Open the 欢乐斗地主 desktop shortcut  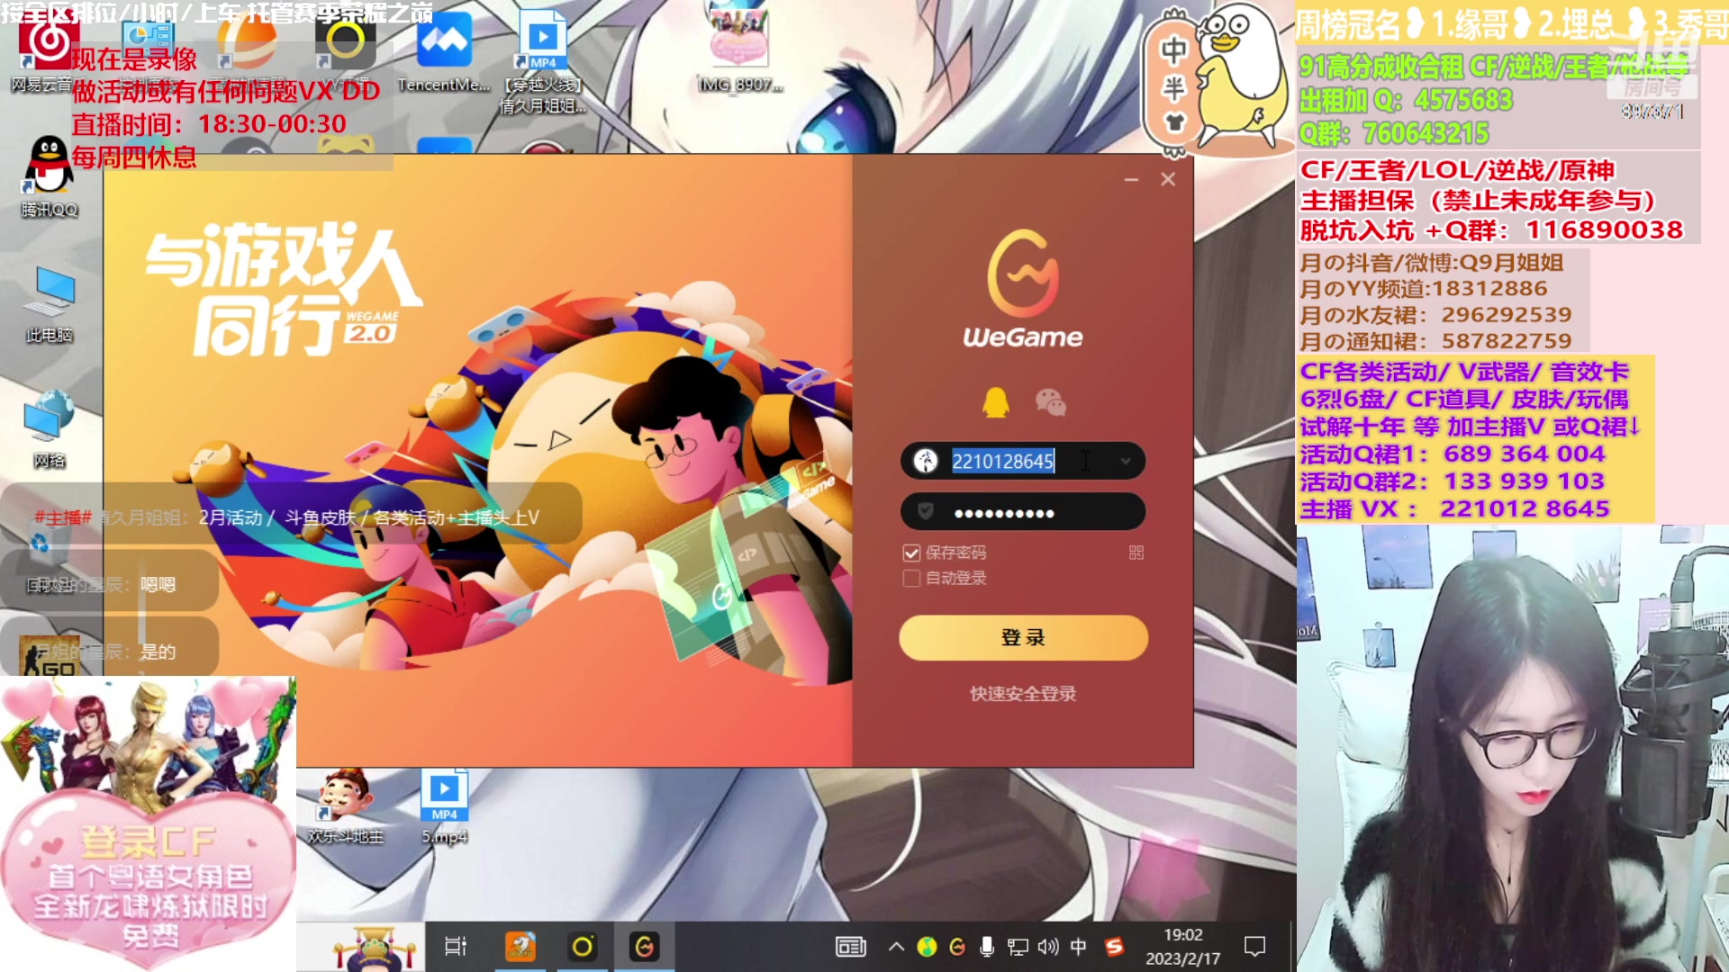coord(346,807)
